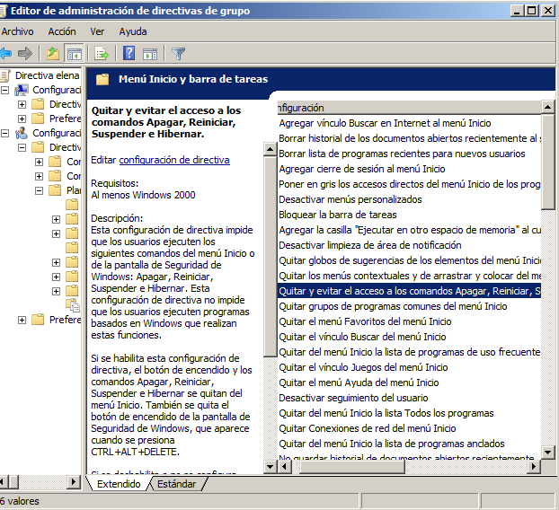559x510 pixels.
Task: Select the Directiva elena root node icon
Action: coord(6,75)
